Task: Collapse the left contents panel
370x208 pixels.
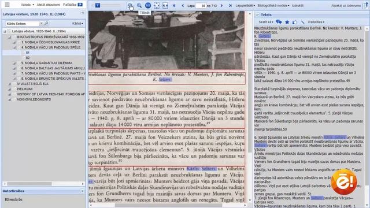Action: (83, 13)
